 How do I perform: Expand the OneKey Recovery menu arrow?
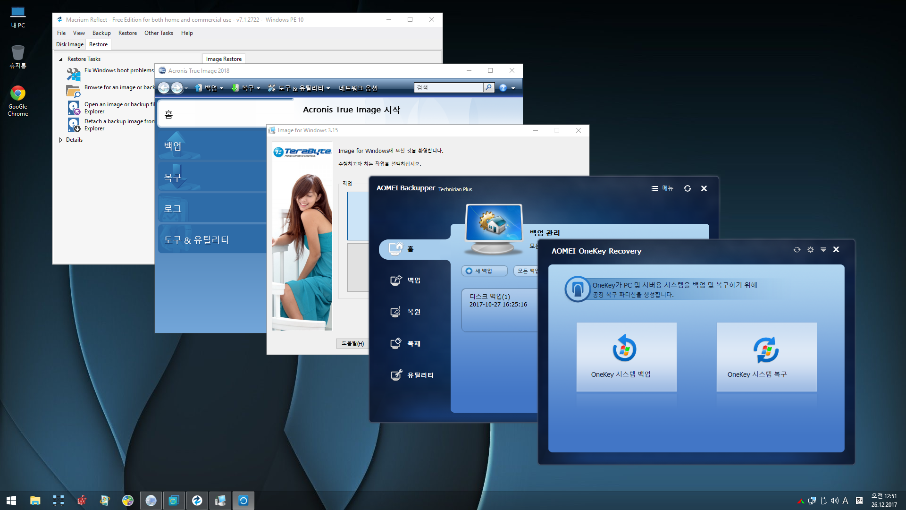(x=823, y=250)
